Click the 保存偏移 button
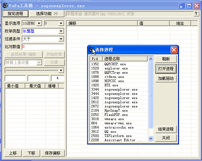 [x=53, y=153]
